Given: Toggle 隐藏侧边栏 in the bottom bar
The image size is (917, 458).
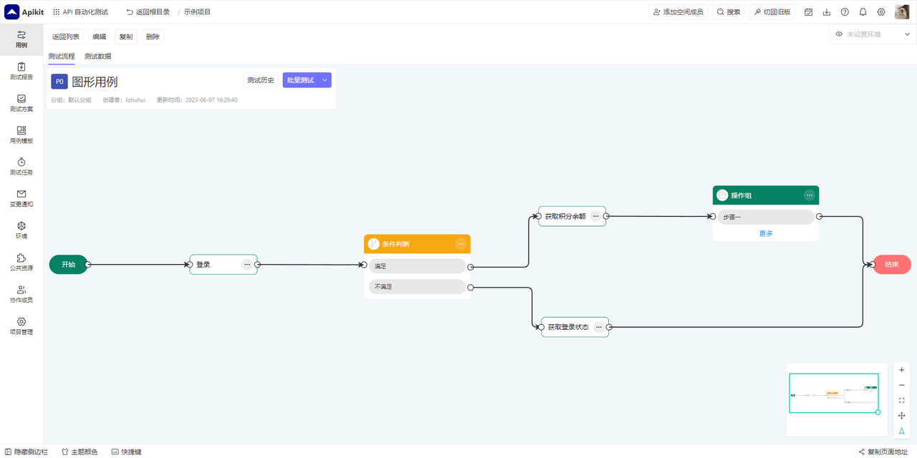Looking at the screenshot, I should point(26,452).
